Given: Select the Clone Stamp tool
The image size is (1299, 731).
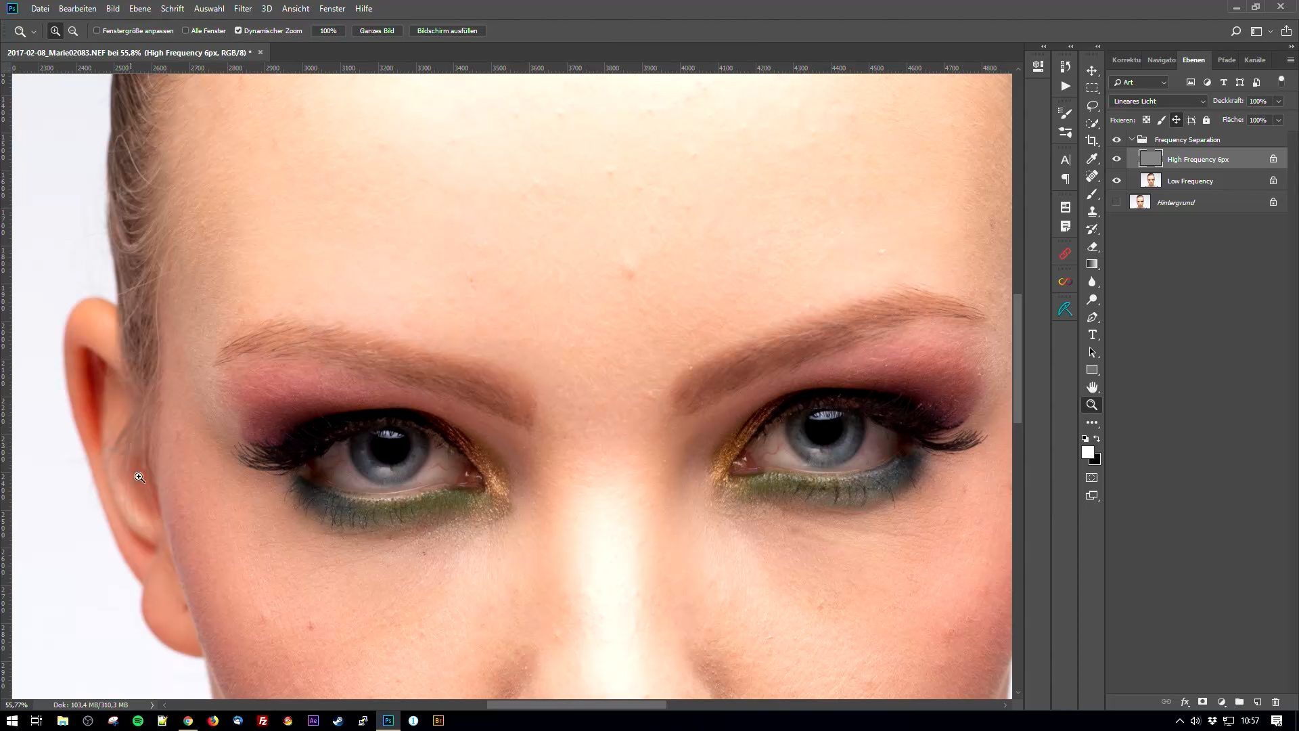Looking at the screenshot, I should (x=1092, y=211).
